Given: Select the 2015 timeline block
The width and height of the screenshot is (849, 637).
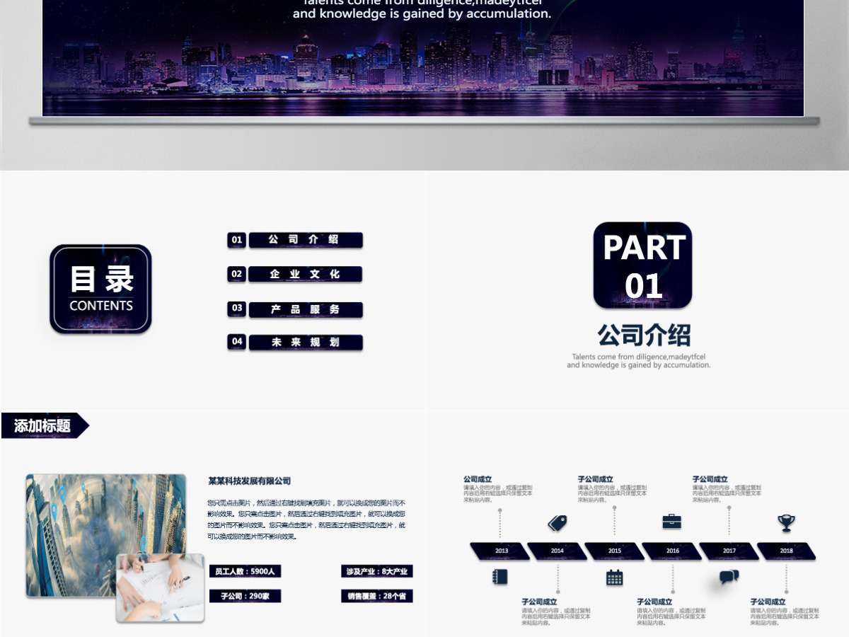Looking at the screenshot, I should tap(615, 551).
